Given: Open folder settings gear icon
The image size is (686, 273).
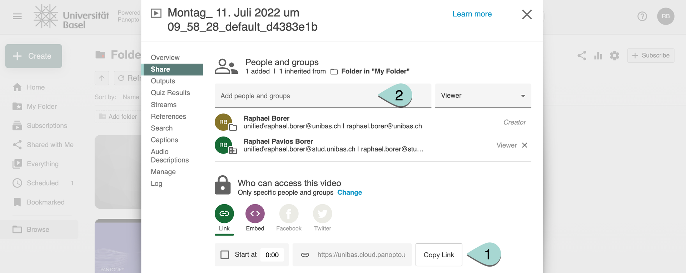Looking at the screenshot, I should (x=615, y=56).
